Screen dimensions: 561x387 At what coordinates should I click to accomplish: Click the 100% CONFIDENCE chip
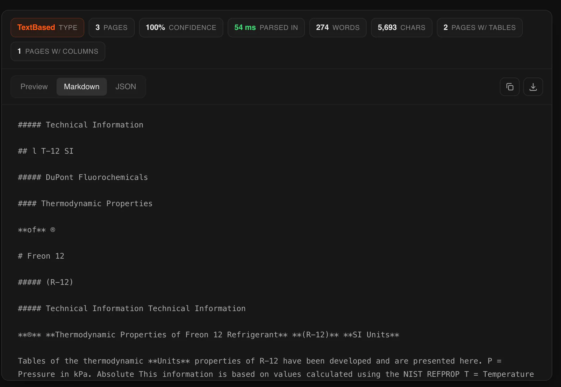(x=181, y=27)
